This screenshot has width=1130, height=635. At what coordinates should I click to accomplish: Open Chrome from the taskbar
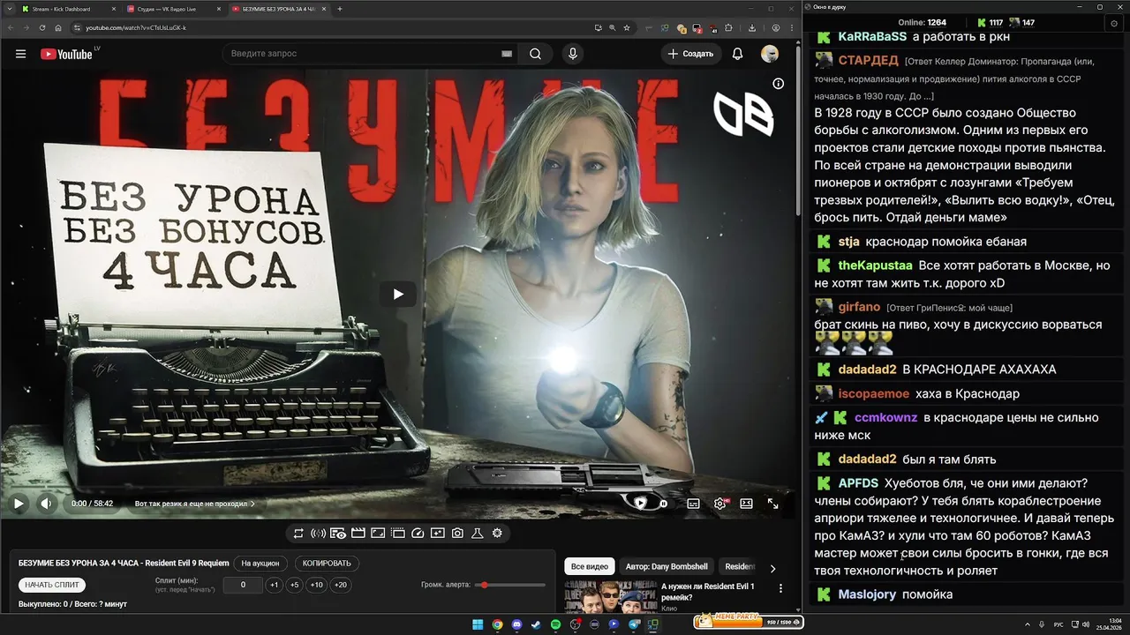497,624
